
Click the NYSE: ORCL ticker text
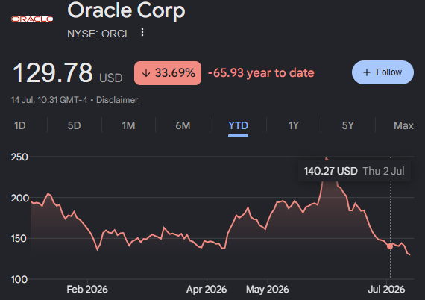[98, 34]
